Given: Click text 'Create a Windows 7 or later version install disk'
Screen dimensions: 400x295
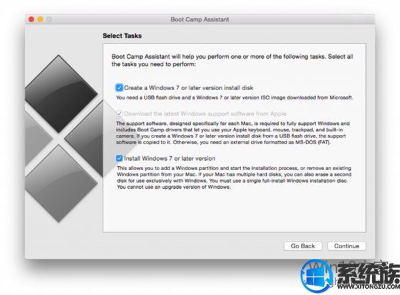Looking at the screenshot, I should [x=189, y=88].
